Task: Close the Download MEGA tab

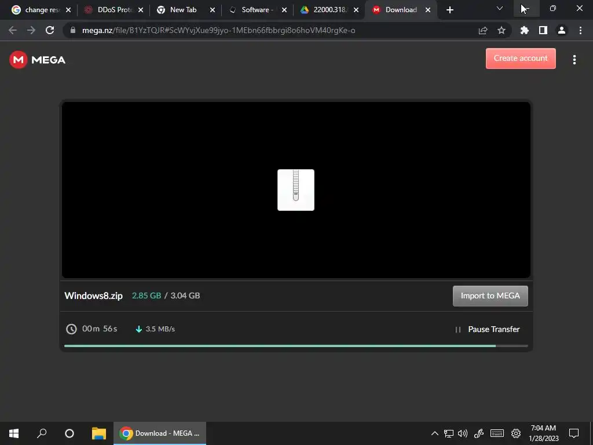Action: pos(428,10)
